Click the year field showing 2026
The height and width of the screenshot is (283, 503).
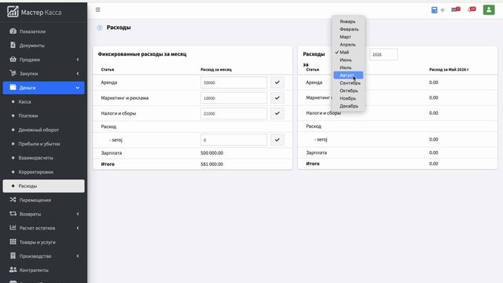coord(384,54)
